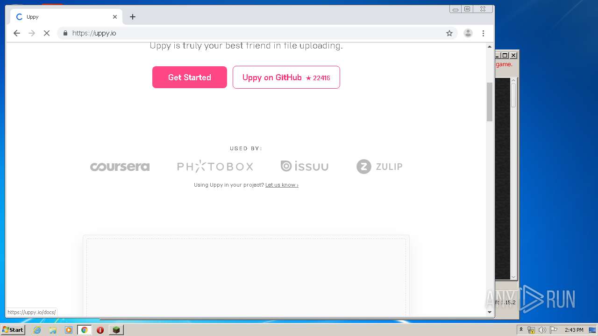The width and height of the screenshot is (598, 336).
Task: Click the issuu logo
Action: (305, 166)
